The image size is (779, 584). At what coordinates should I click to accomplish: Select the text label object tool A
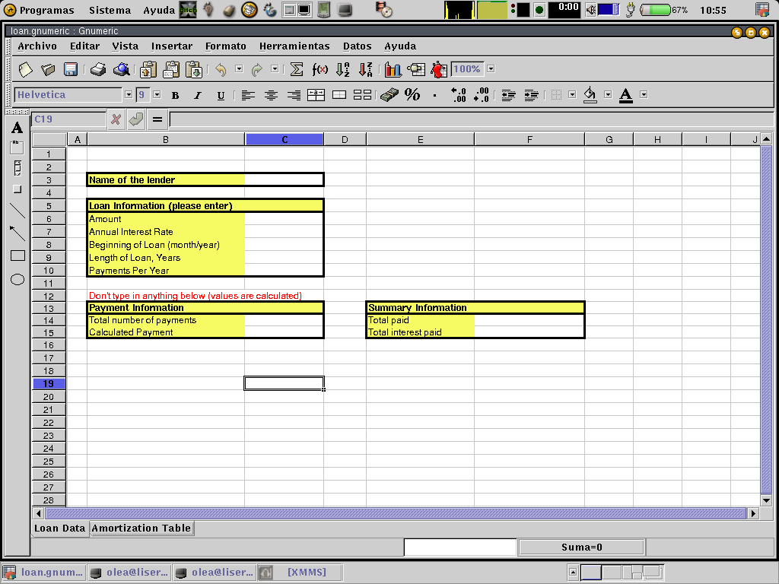(17, 128)
